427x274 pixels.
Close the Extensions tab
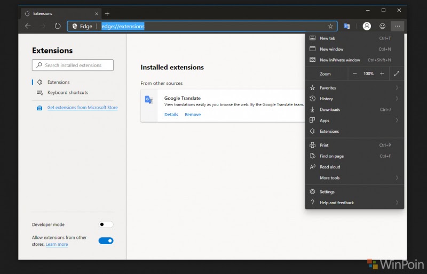pos(97,14)
